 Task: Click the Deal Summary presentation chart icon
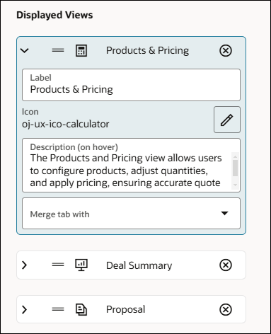click(x=81, y=265)
